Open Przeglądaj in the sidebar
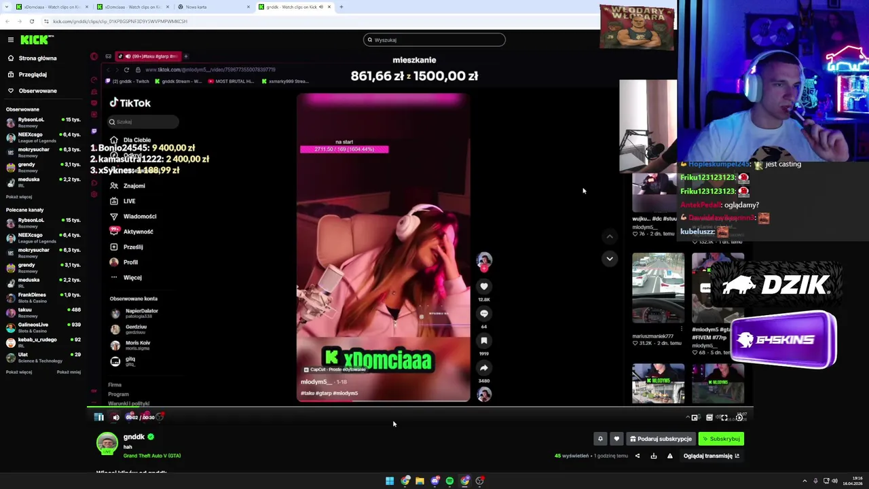869x489 pixels. (33, 75)
